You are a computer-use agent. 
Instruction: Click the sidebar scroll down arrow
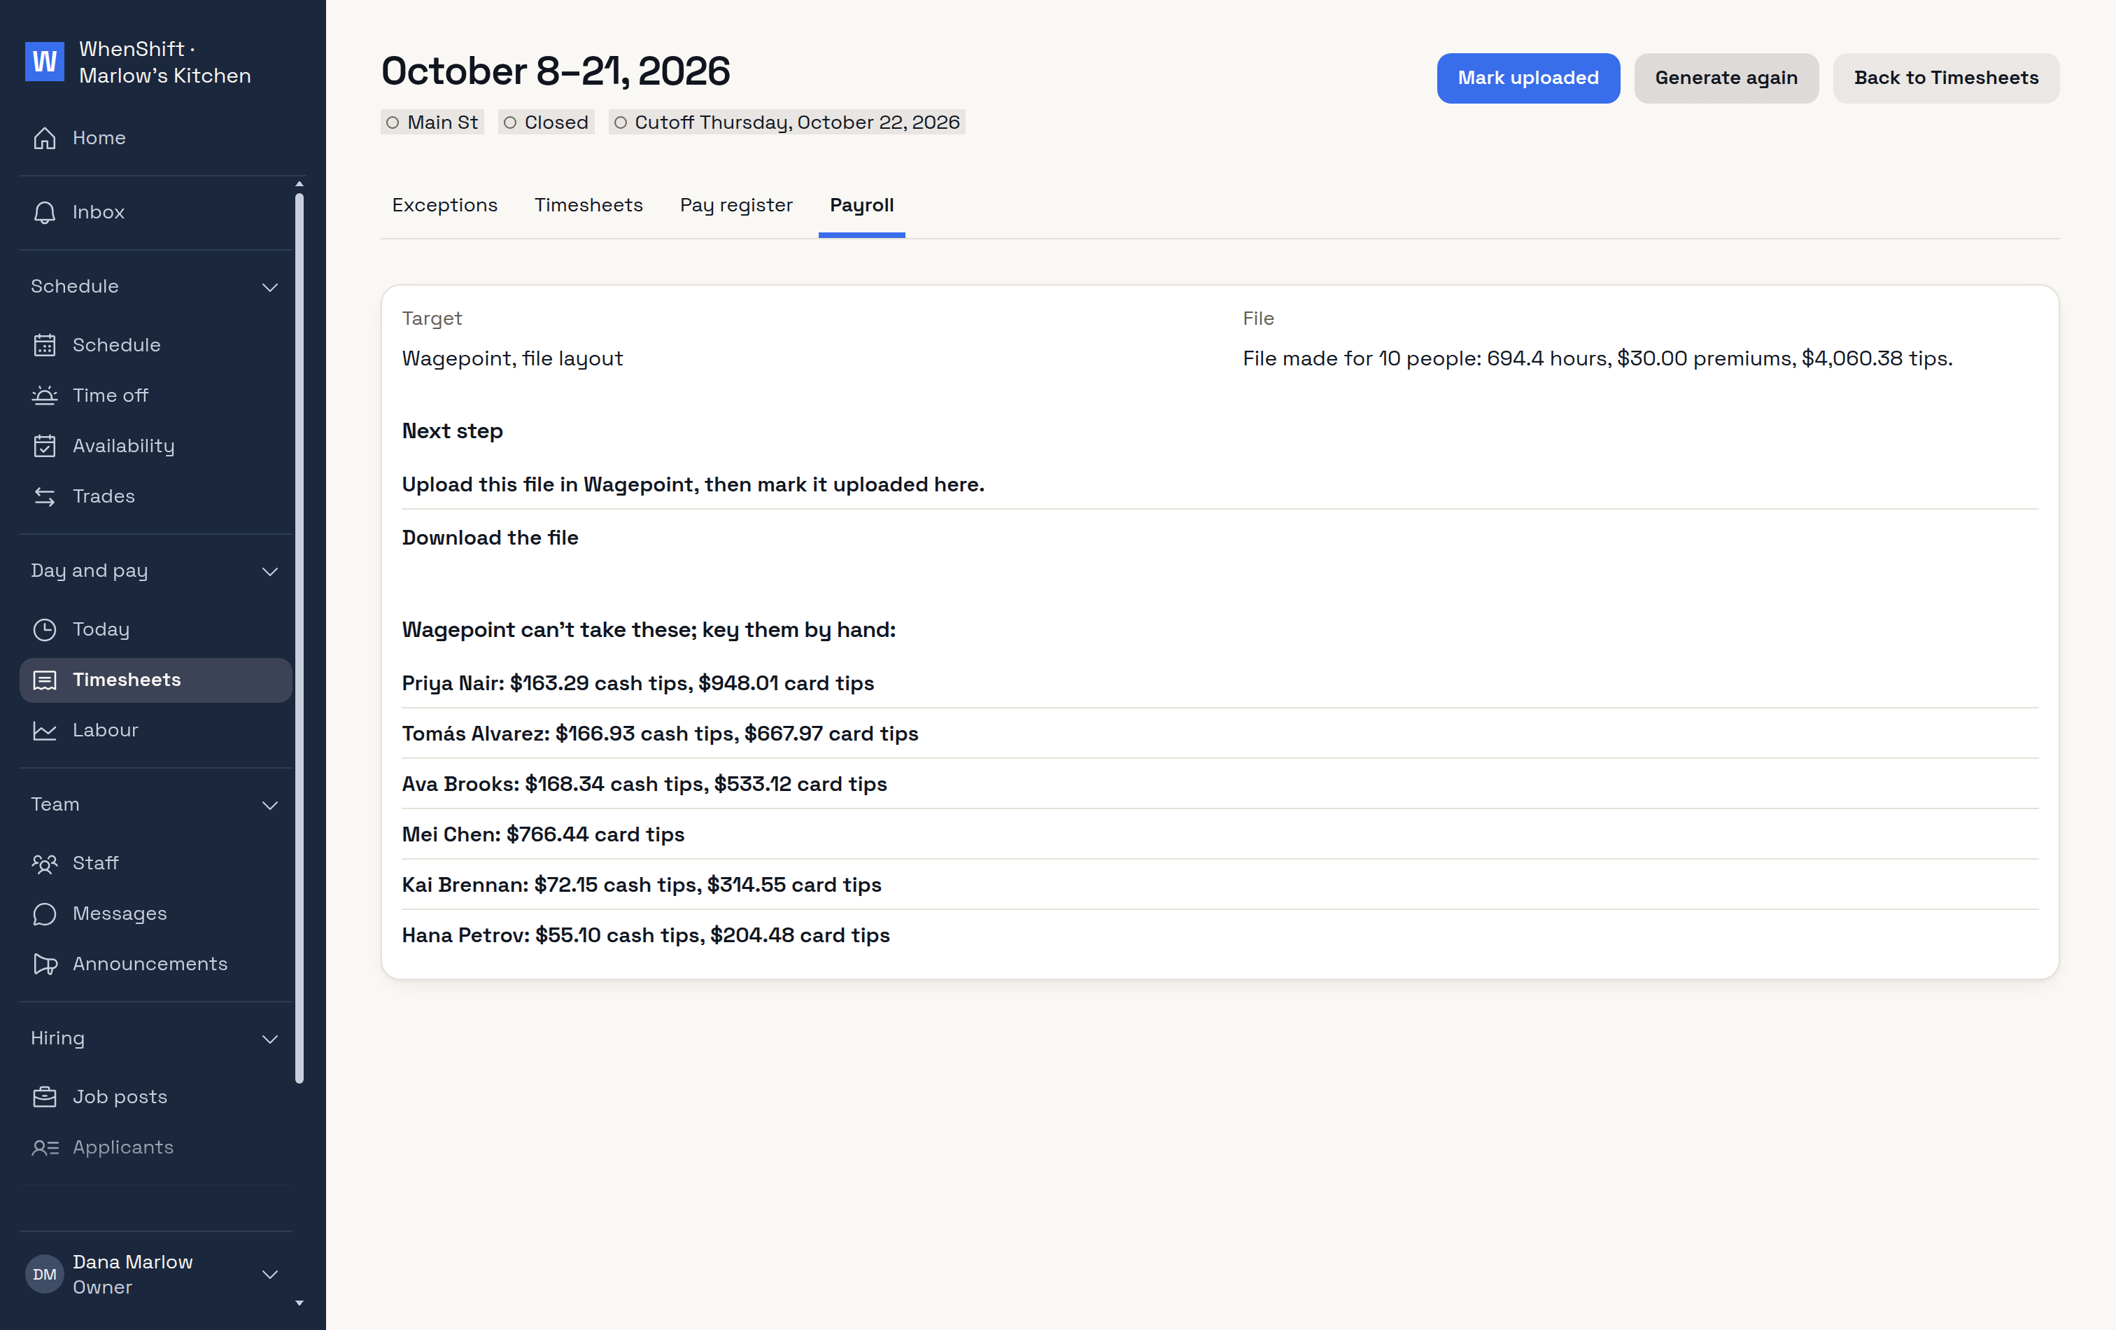(299, 1303)
